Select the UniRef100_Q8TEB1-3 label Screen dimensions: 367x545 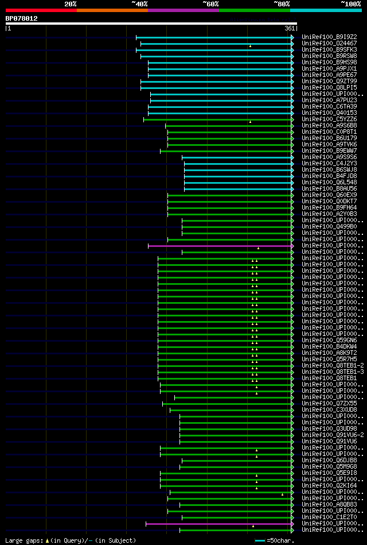(333, 372)
